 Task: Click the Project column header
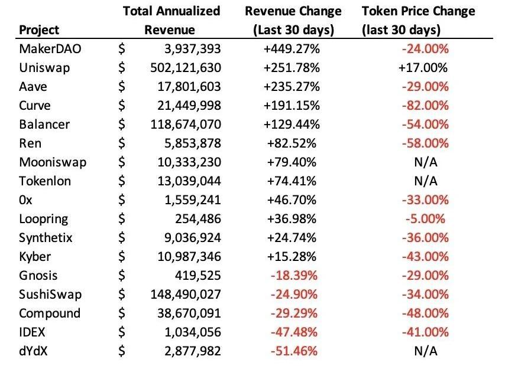[40, 29]
